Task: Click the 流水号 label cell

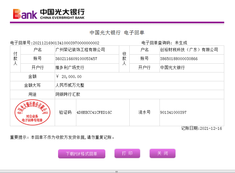Action: (x=145, y=112)
